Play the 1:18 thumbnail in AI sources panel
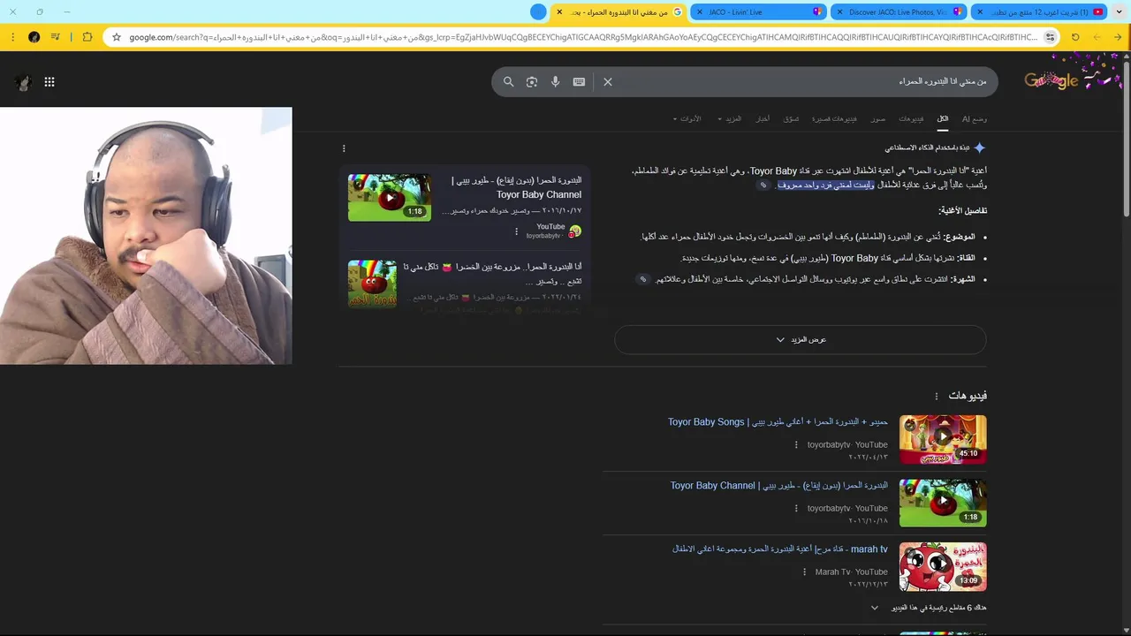The height and width of the screenshot is (636, 1131). pyautogui.click(x=390, y=197)
